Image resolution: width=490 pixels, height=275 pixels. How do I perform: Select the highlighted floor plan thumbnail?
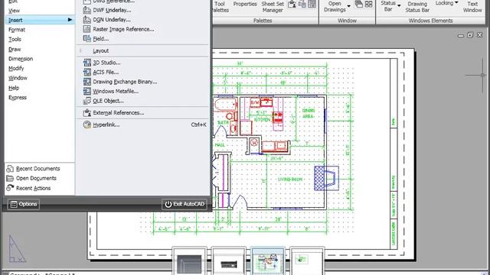[268, 261]
